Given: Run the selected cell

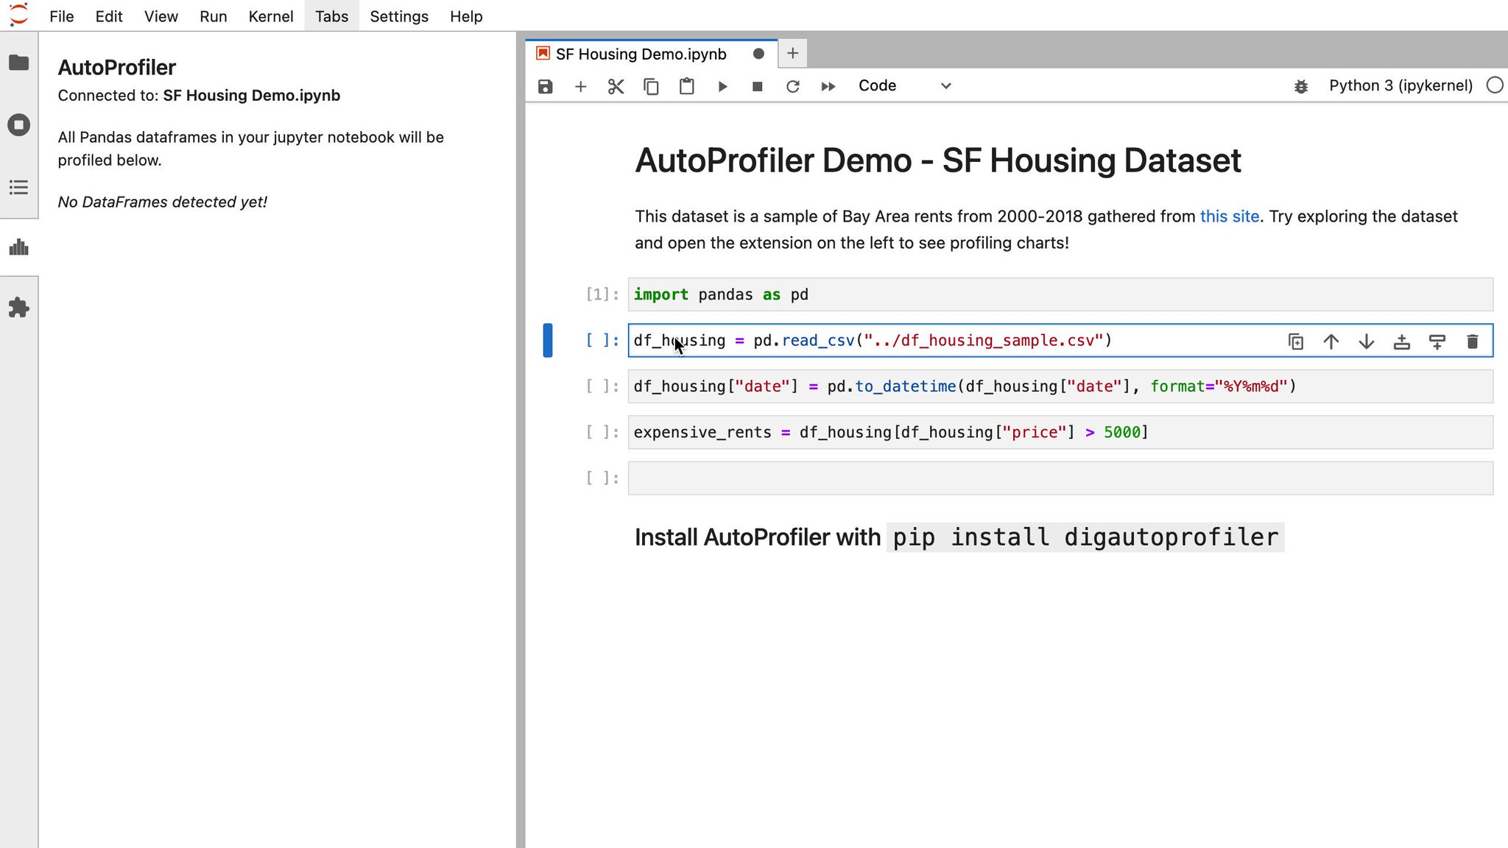Looking at the screenshot, I should coord(722,87).
